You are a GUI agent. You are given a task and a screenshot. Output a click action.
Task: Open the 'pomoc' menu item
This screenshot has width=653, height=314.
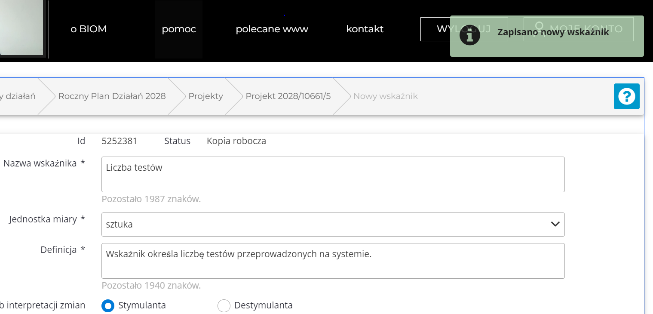179,29
